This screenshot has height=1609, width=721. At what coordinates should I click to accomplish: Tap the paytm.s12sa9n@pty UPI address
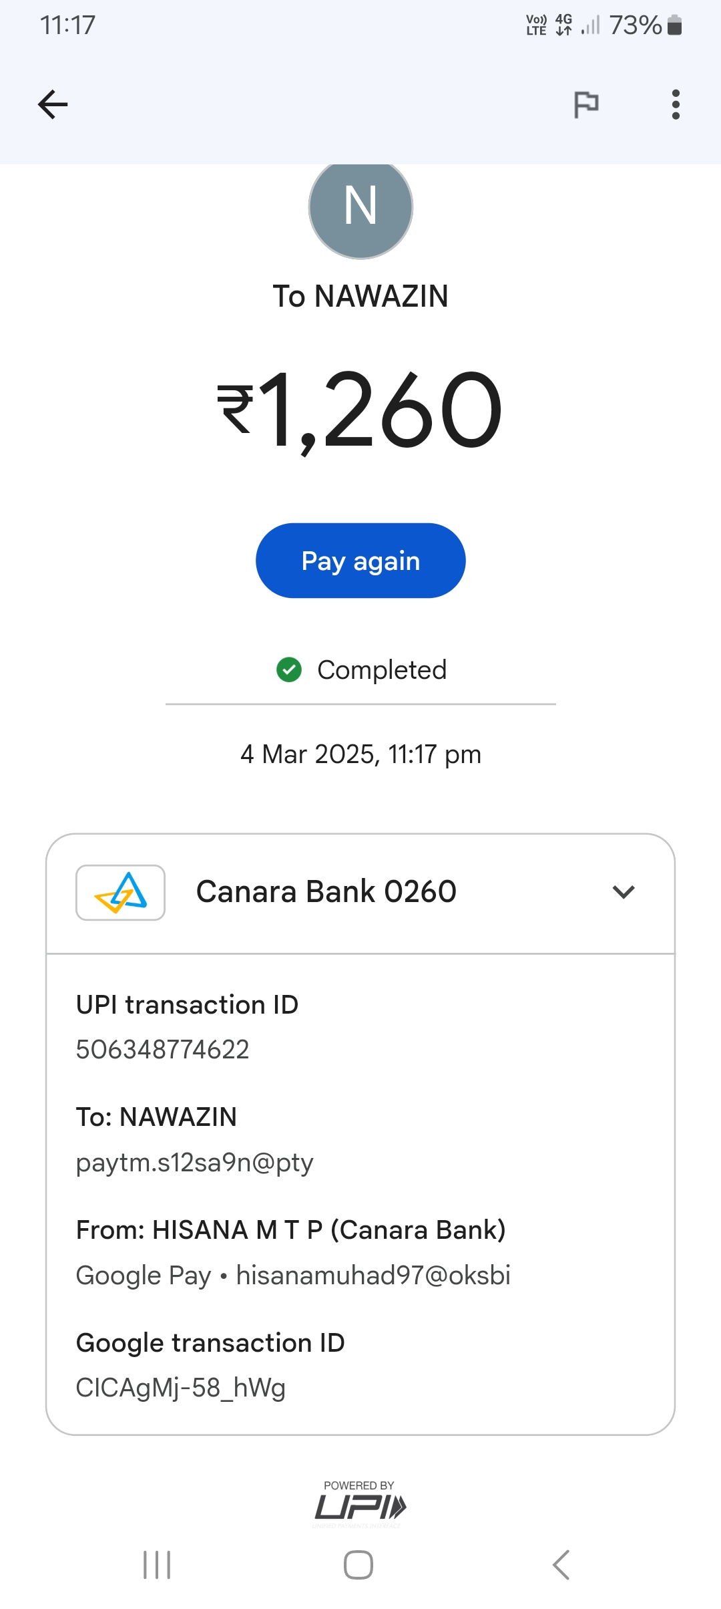[x=194, y=1163]
